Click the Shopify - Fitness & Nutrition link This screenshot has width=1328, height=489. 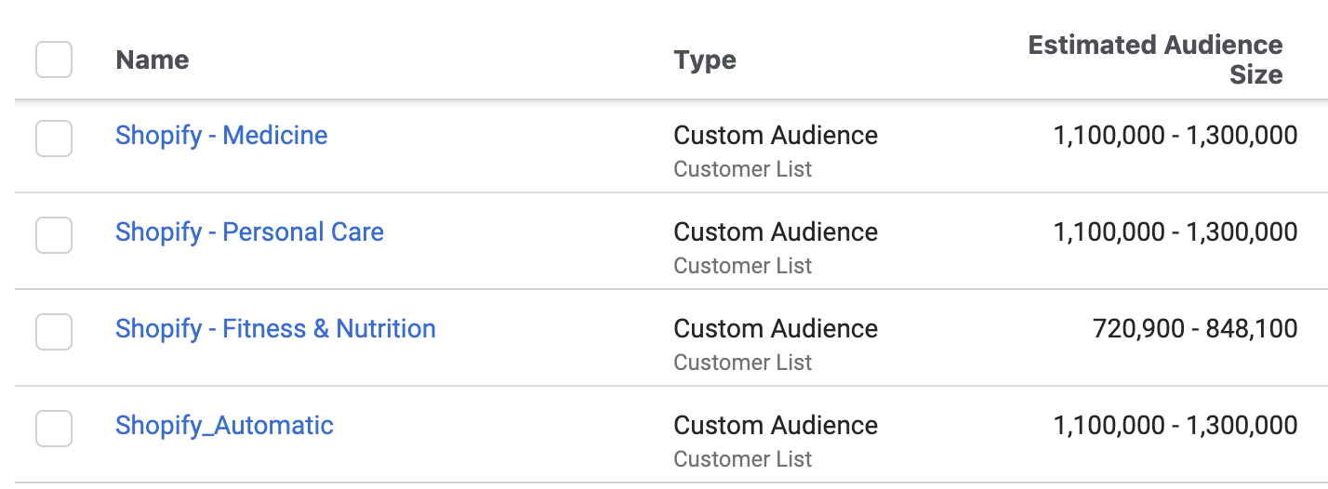[x=275, y=329]
